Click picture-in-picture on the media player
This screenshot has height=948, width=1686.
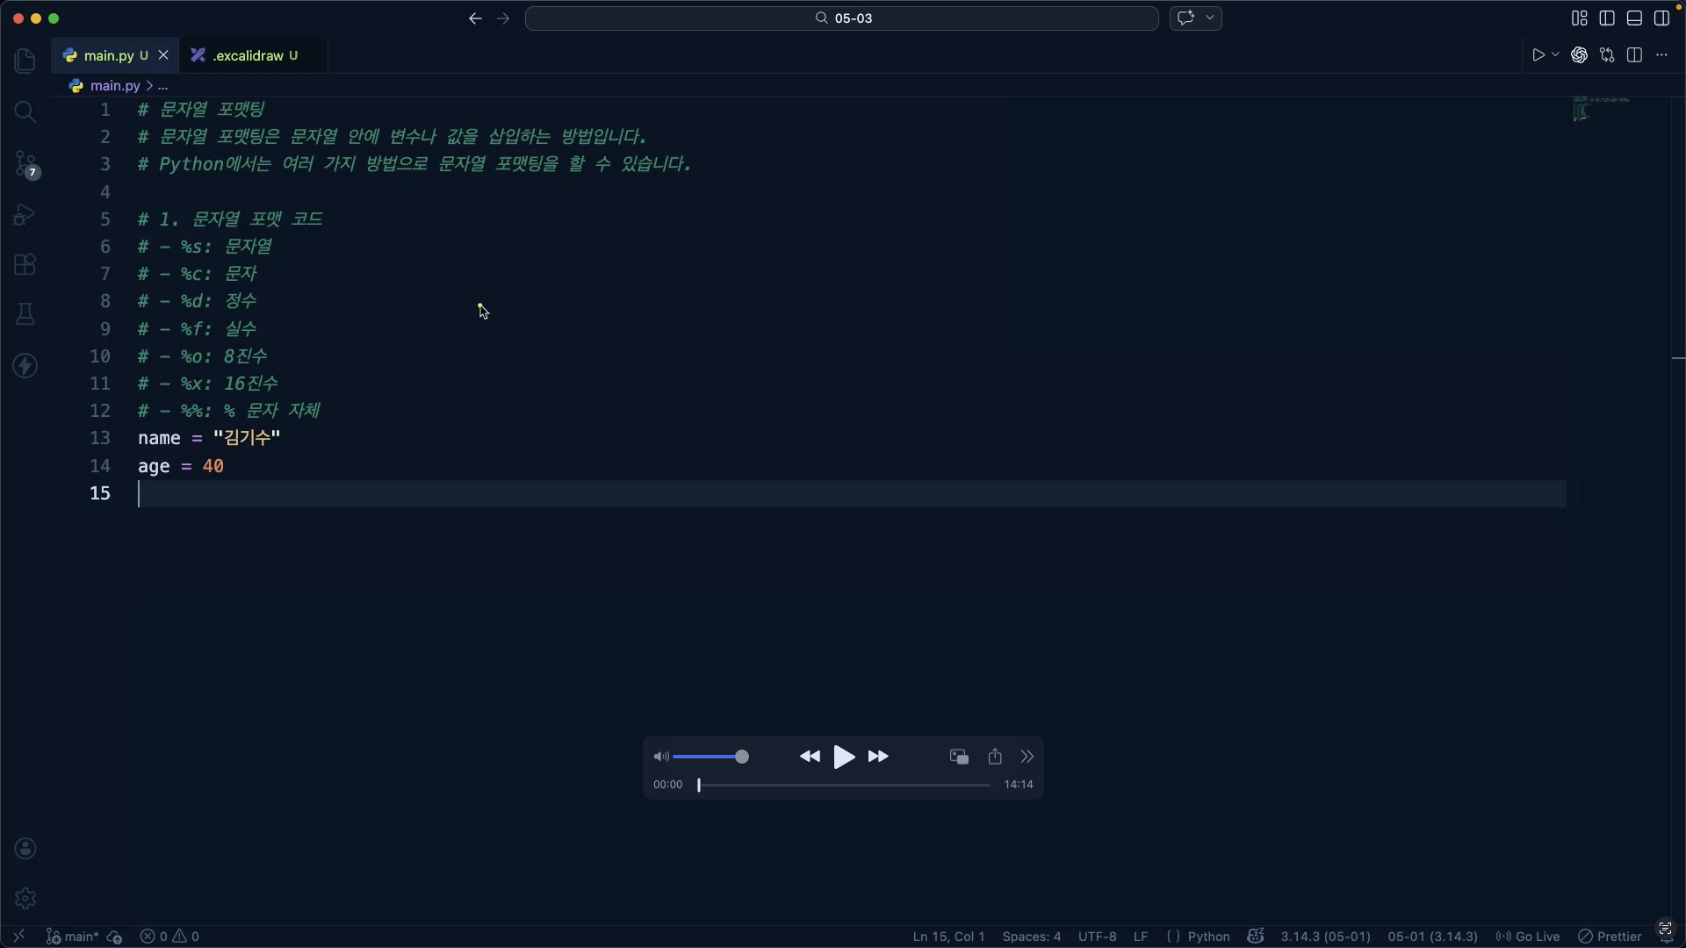(x=958, y=756)
